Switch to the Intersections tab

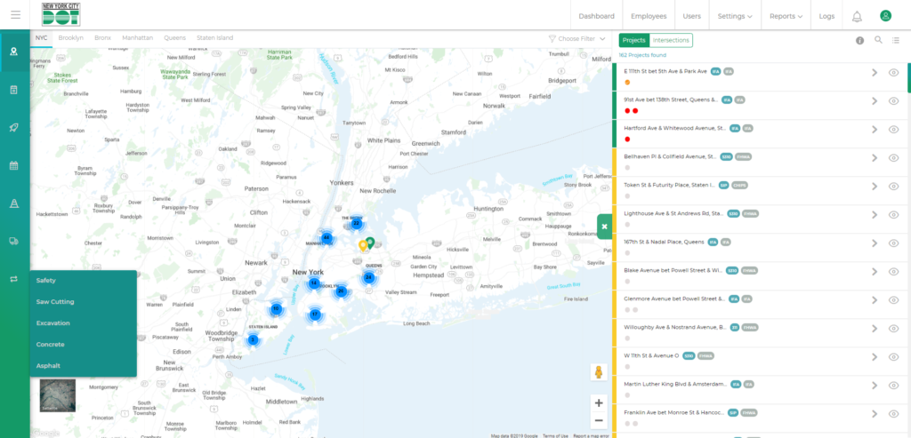coord(671,40)
